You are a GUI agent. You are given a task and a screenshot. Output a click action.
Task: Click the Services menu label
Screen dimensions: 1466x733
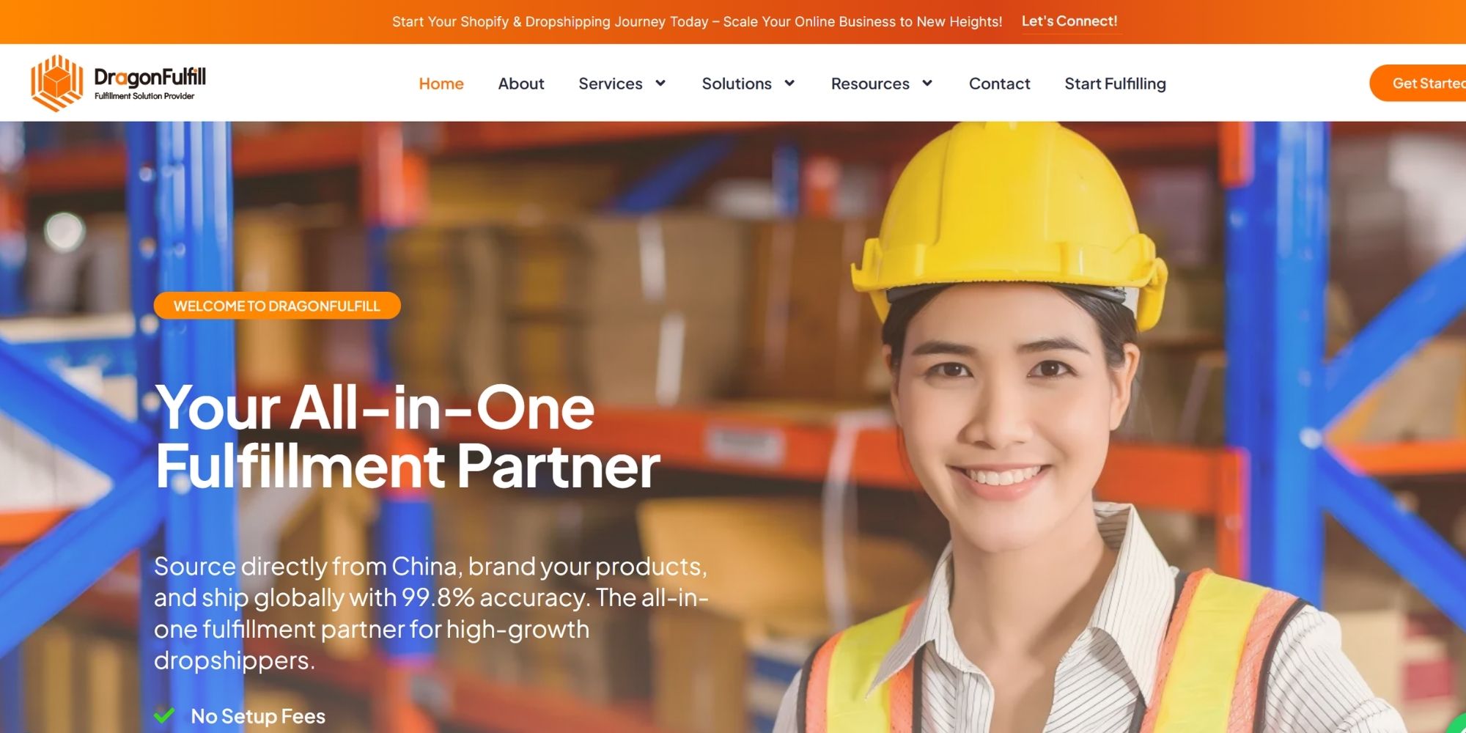tap(611, 84)
